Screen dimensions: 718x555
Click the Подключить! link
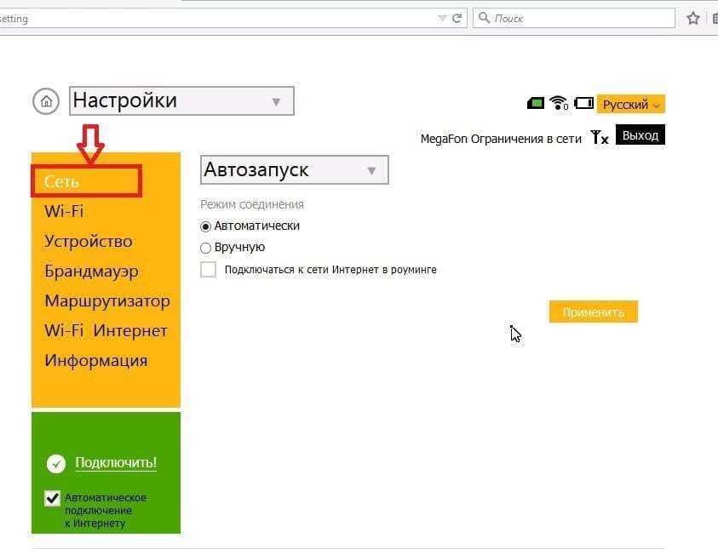tap(116, 462)
